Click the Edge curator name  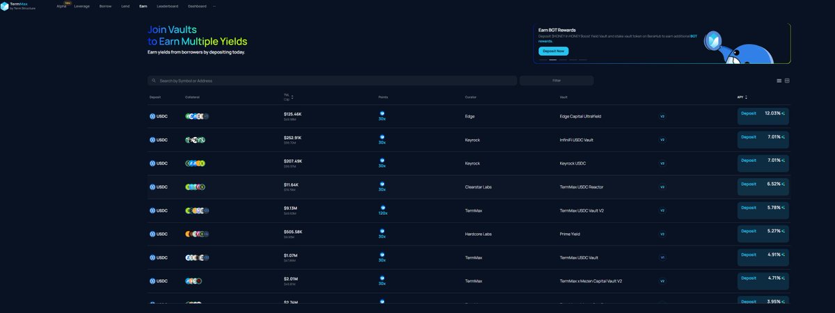[470, 116]
